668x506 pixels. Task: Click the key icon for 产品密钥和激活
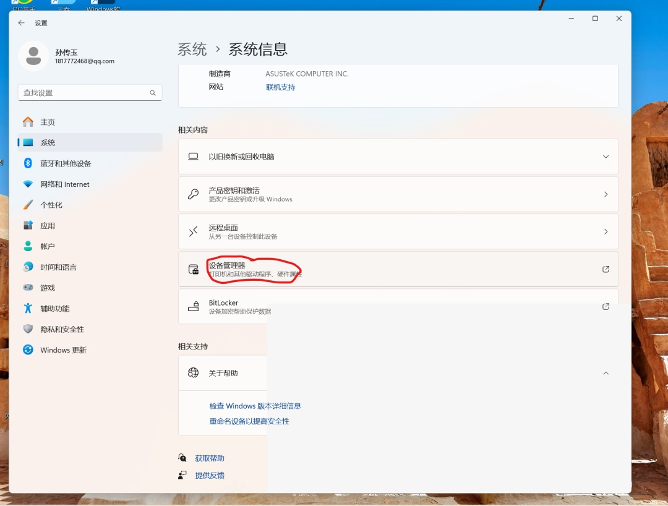(194, 194)
